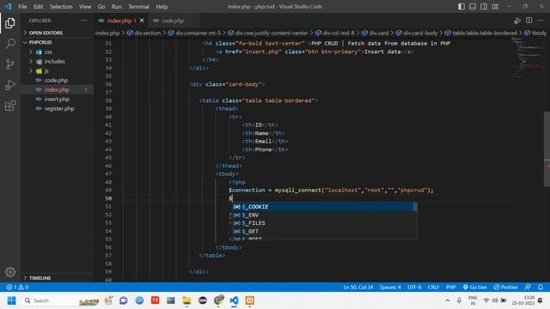
Task: Open Manage gear settings icon
Action: coord(10,272)
